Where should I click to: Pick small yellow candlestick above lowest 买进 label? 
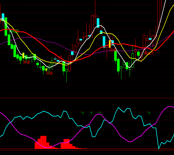click(x=46, y=69)
